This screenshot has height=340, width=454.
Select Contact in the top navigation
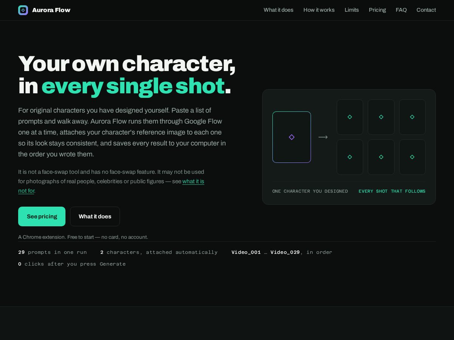426,10
